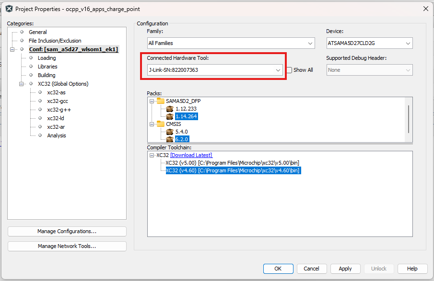Open the Loading category

click(47, 58)
